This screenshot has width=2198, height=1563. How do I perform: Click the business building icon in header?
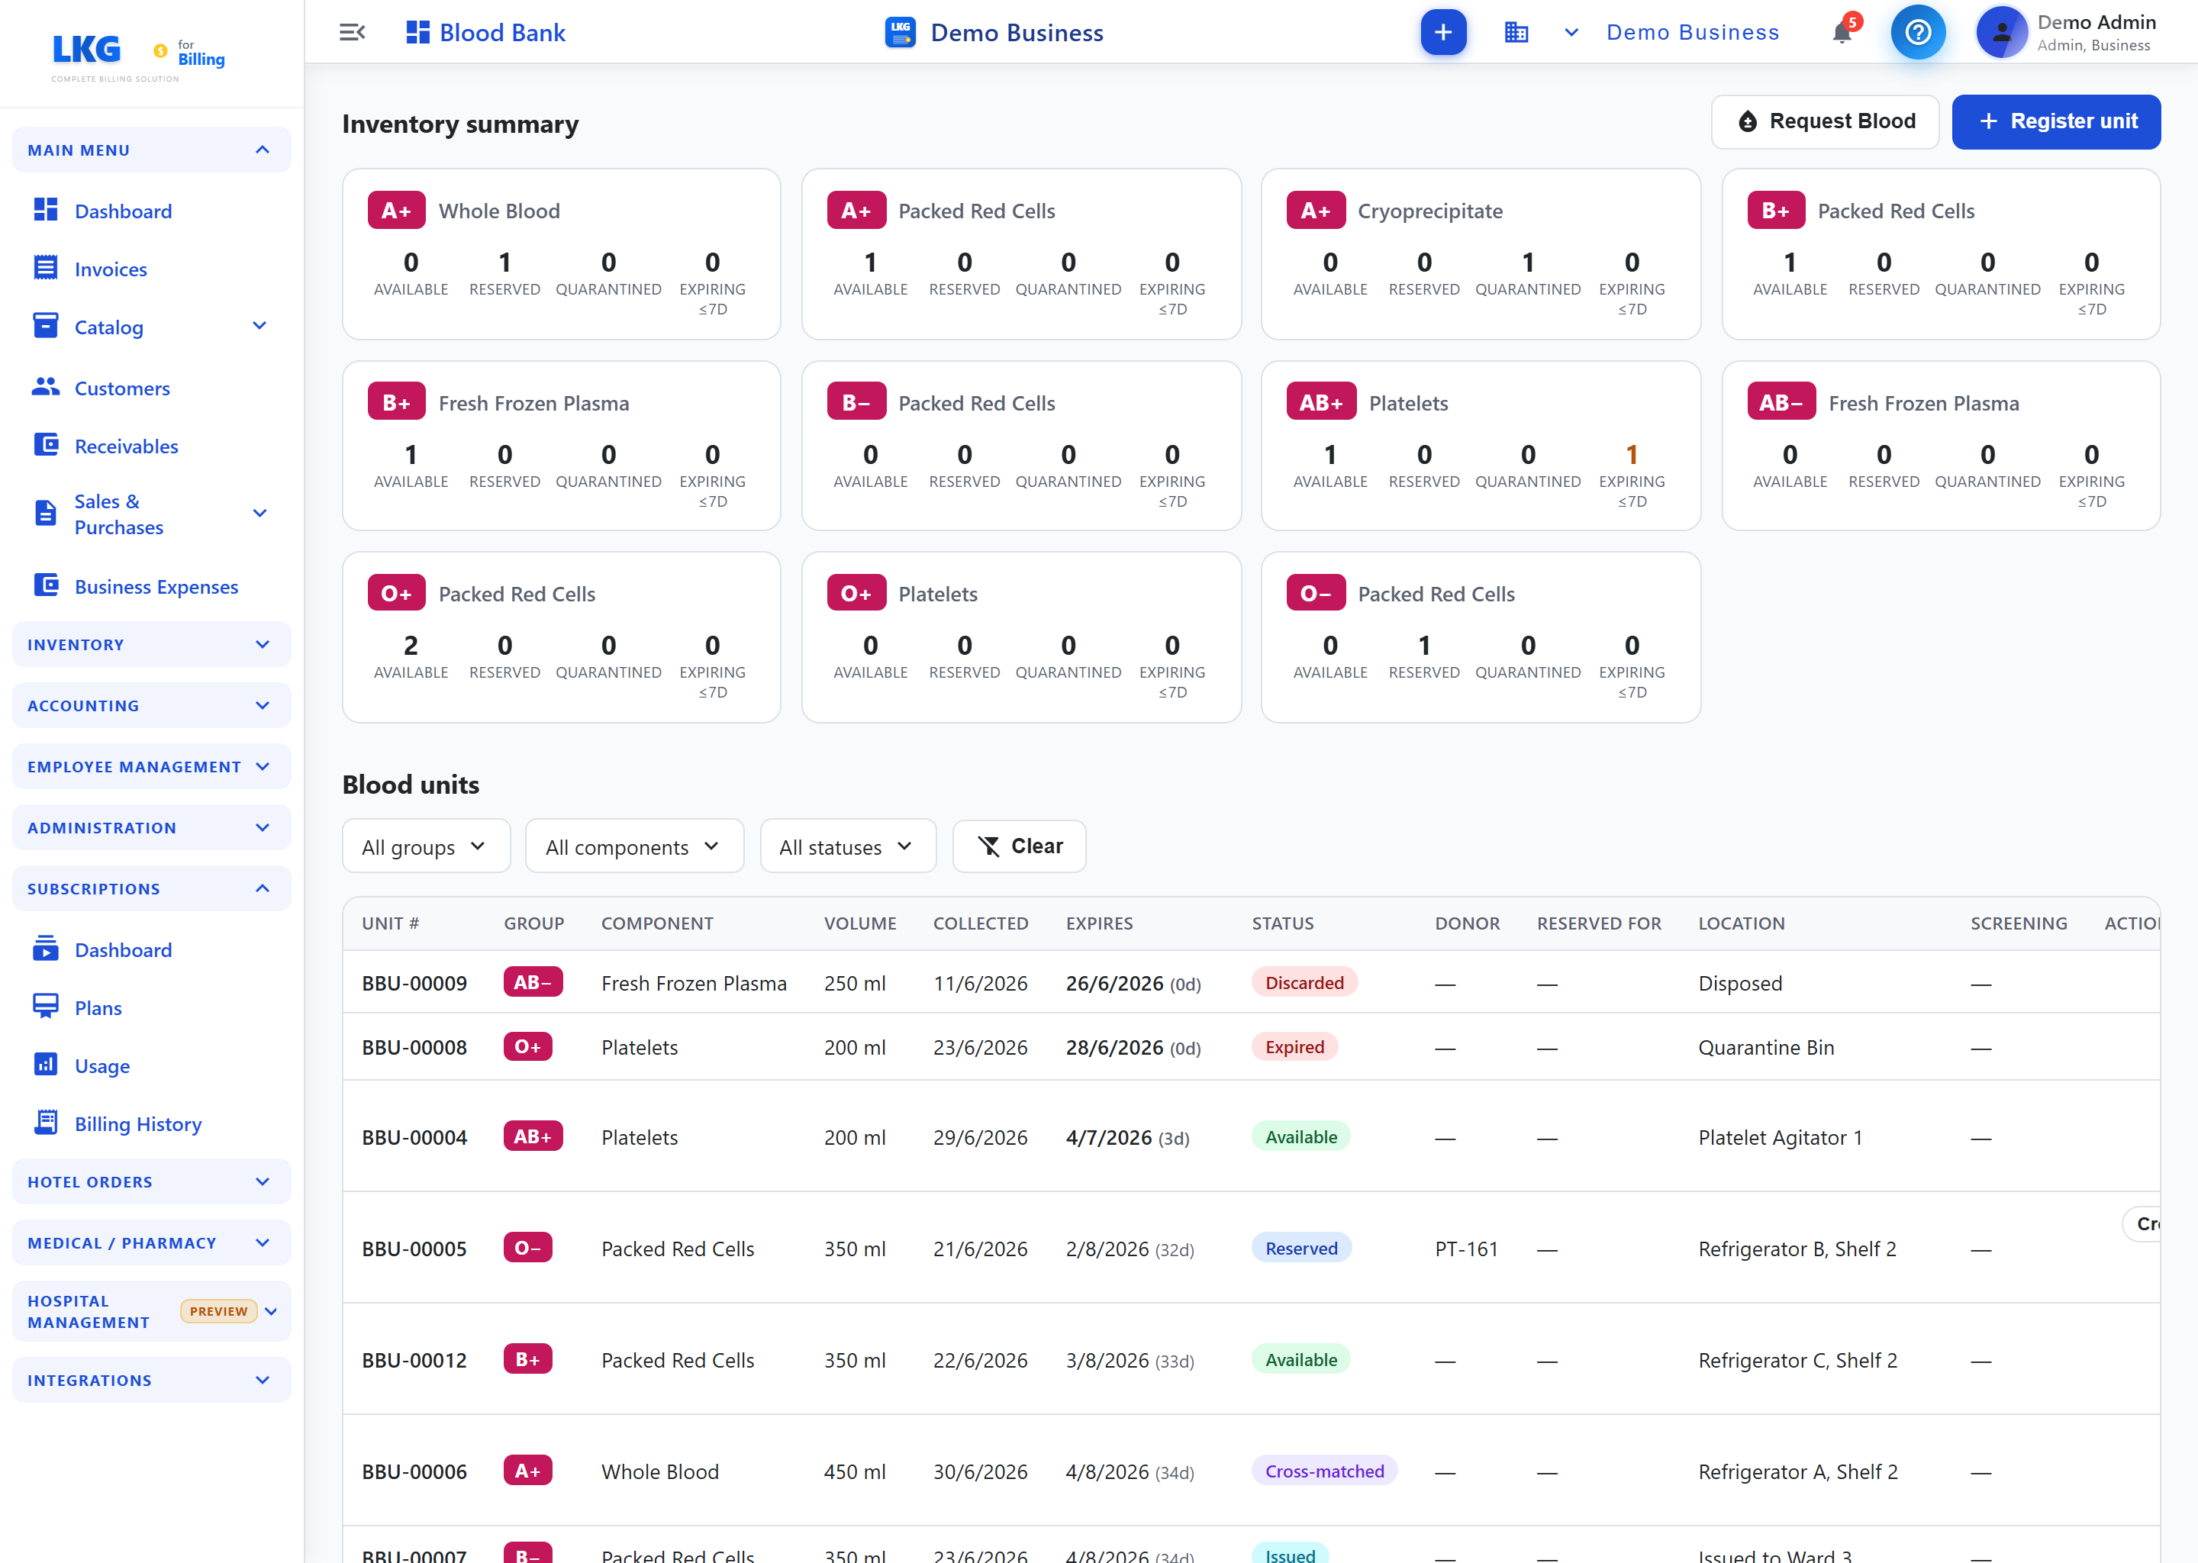(x=1516, y=33)
